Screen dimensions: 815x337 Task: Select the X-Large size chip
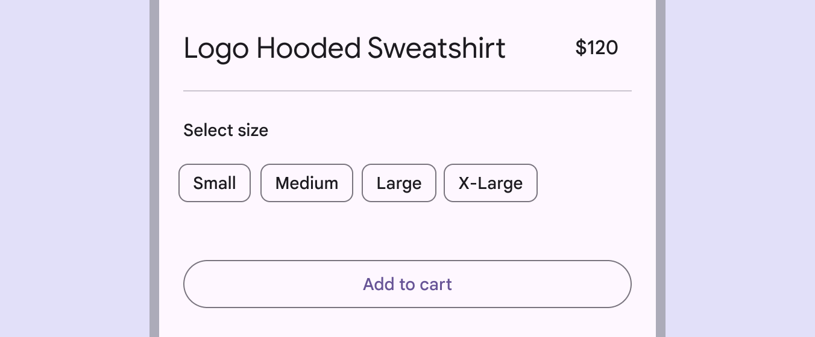[x=490, y=183]
